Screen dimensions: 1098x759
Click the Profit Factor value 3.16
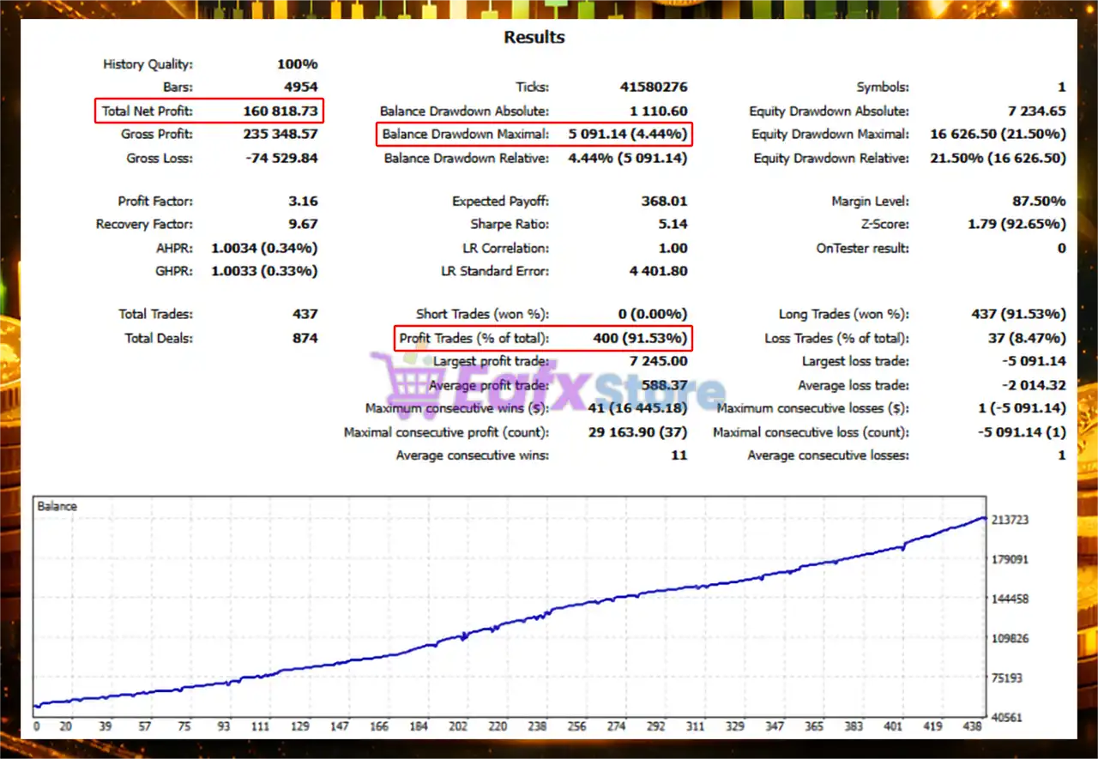[x=303, y=201]
